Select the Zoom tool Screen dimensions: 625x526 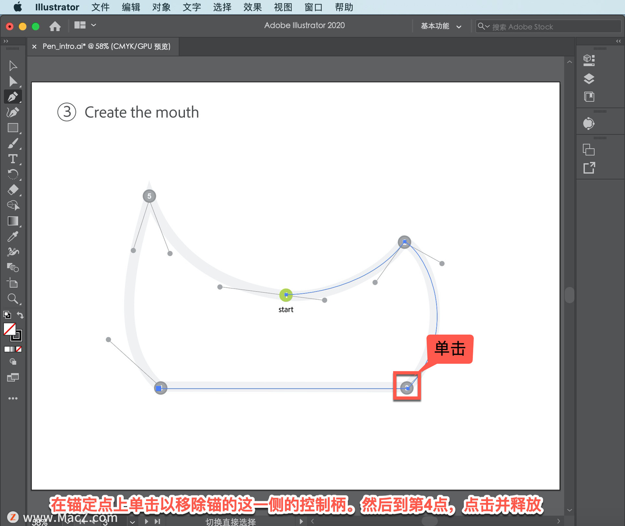tap(13, 298)
